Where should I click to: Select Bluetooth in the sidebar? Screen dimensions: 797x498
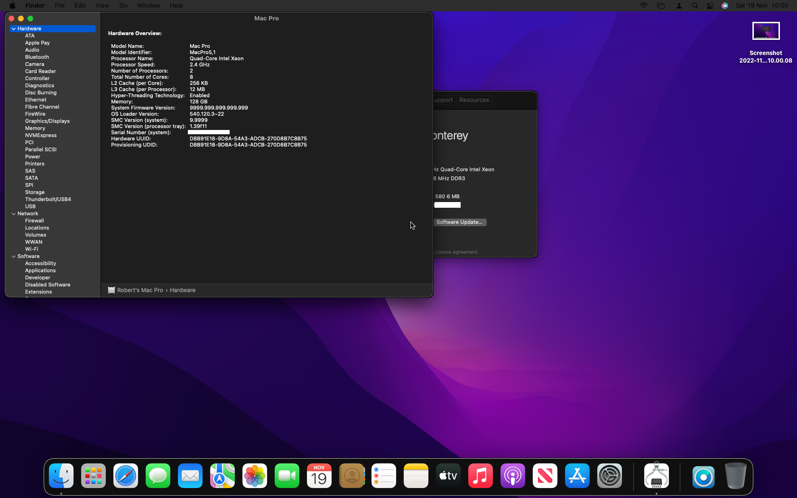tap(37, 57)
